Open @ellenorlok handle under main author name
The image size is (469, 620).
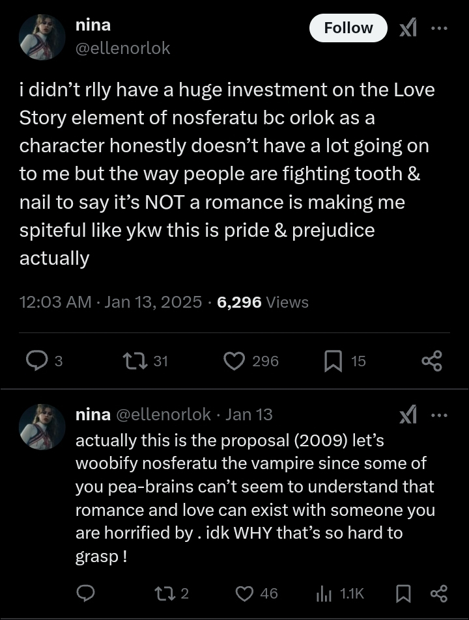coord(123,48)
